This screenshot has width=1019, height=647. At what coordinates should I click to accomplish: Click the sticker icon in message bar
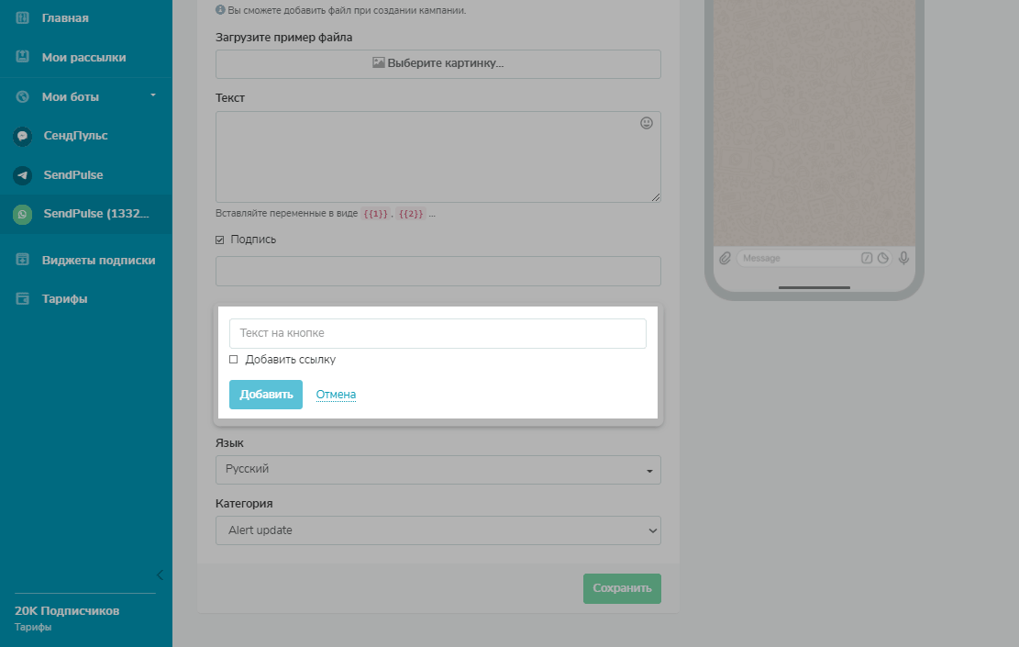point(883,259)
